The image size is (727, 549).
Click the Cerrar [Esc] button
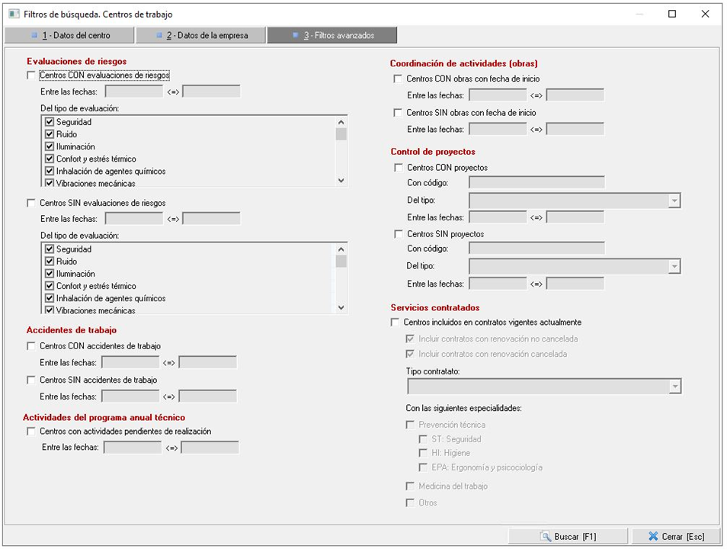click(x=677, y=536)
